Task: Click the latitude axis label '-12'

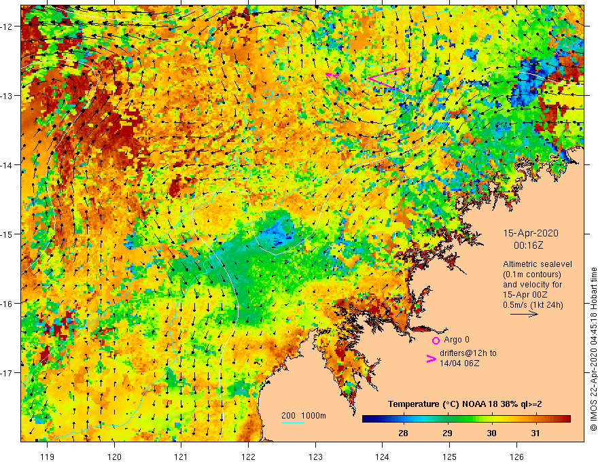Action: click(x=7, y=26)
